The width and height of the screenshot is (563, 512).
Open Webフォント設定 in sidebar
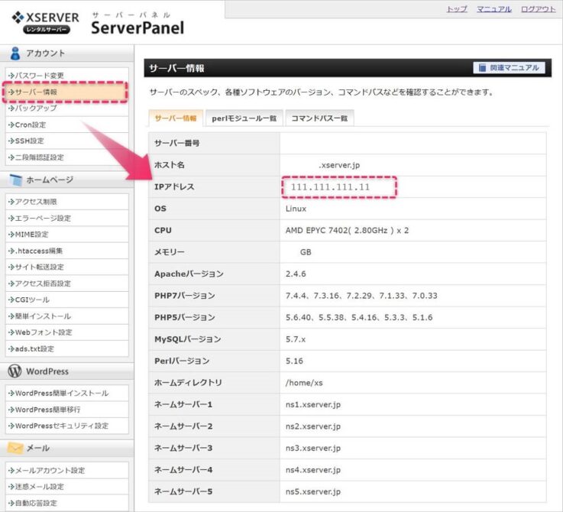tap(66, 332)
